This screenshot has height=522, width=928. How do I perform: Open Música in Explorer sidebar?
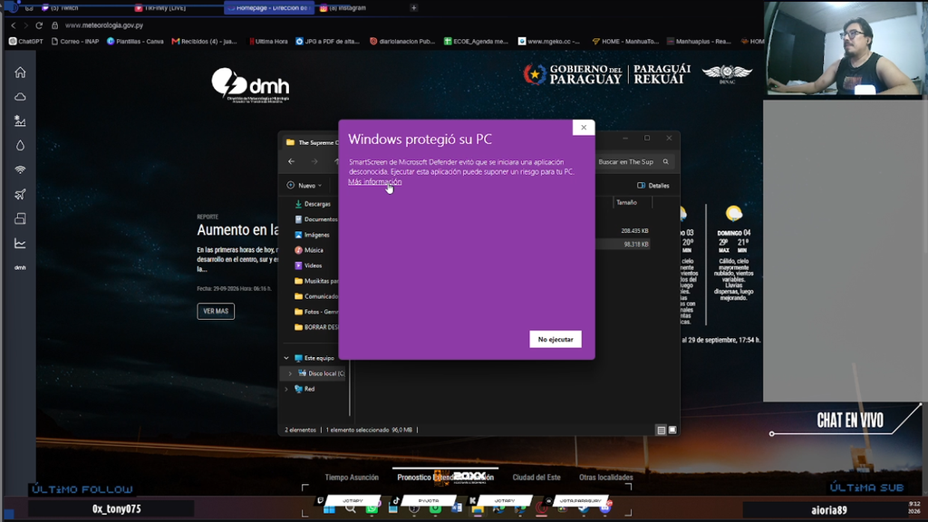coord(309,250)
